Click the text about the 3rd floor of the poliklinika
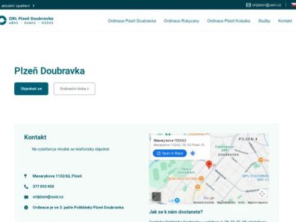296x222 pixels. point(78,207)
